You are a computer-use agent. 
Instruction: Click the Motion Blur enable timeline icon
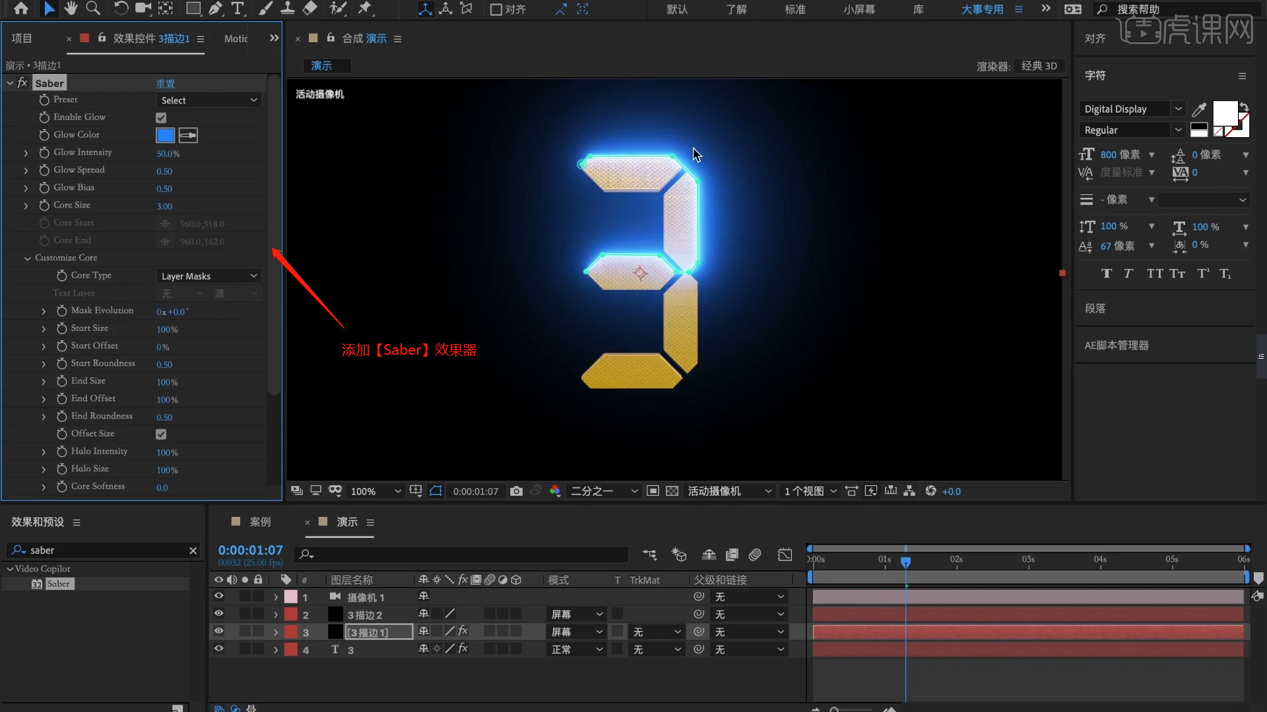[x=755, y=555]
